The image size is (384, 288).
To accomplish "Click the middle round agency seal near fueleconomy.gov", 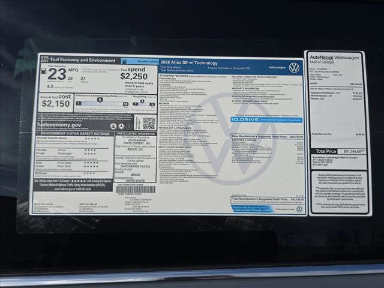I will (x=121, y=126).
